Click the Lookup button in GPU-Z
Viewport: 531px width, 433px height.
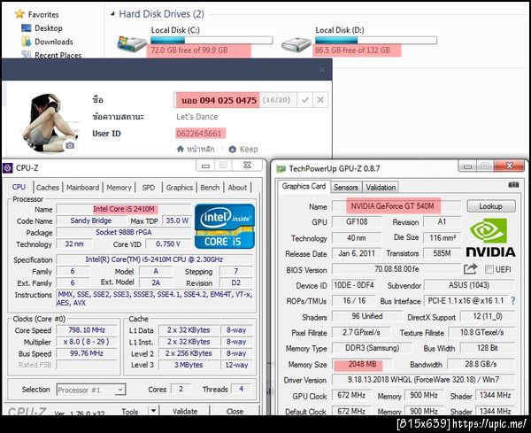tap(491, 206)
